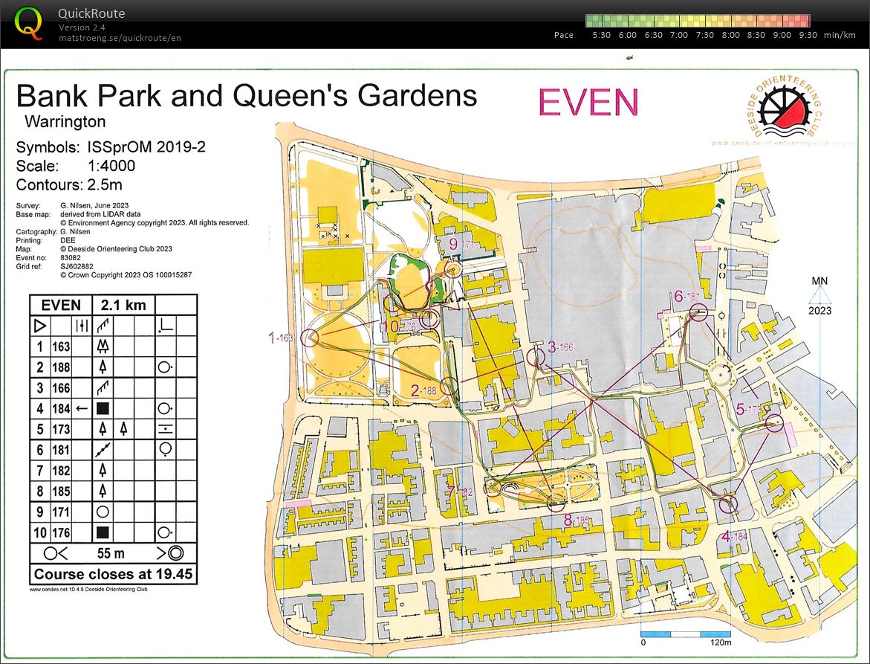The width and height of the screenshot is (870, 664).
Task: Click the stairway symbol in the start row
Action: [103, 326]
